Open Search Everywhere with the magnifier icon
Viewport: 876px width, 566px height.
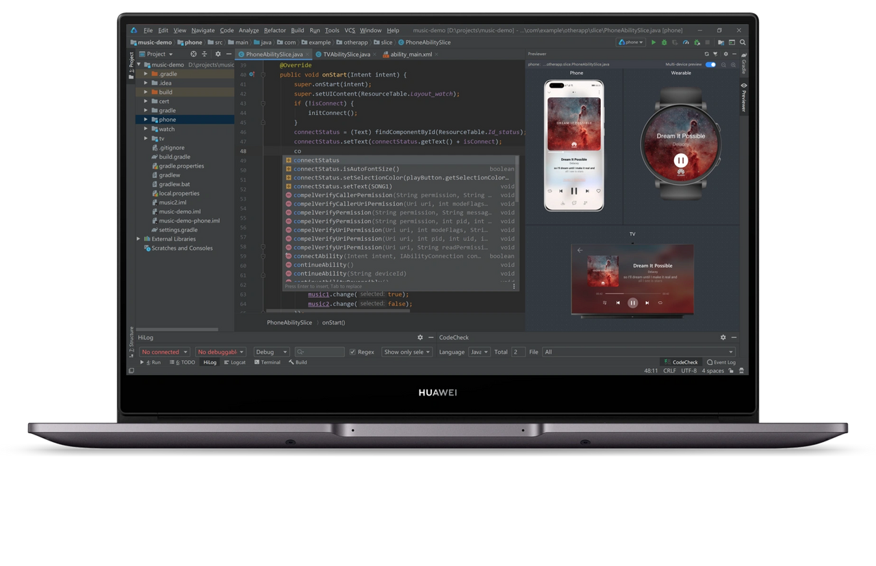[x=743, y=42]
